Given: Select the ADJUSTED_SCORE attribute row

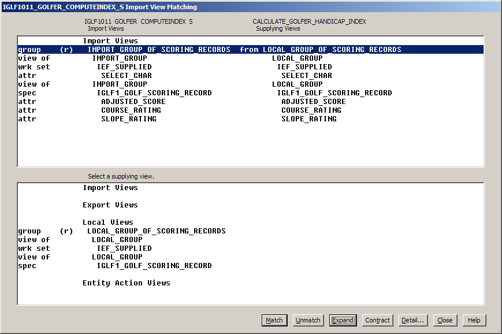Looking at the screenshot, I should click(133, 102).
